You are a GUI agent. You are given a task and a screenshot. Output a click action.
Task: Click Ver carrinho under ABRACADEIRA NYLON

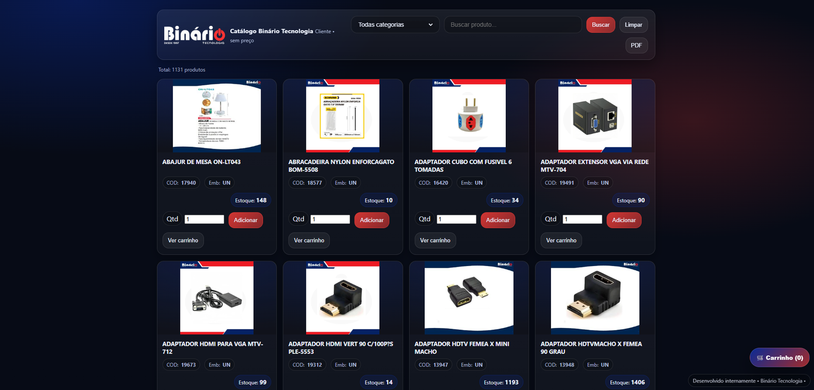tap(309, 240)
